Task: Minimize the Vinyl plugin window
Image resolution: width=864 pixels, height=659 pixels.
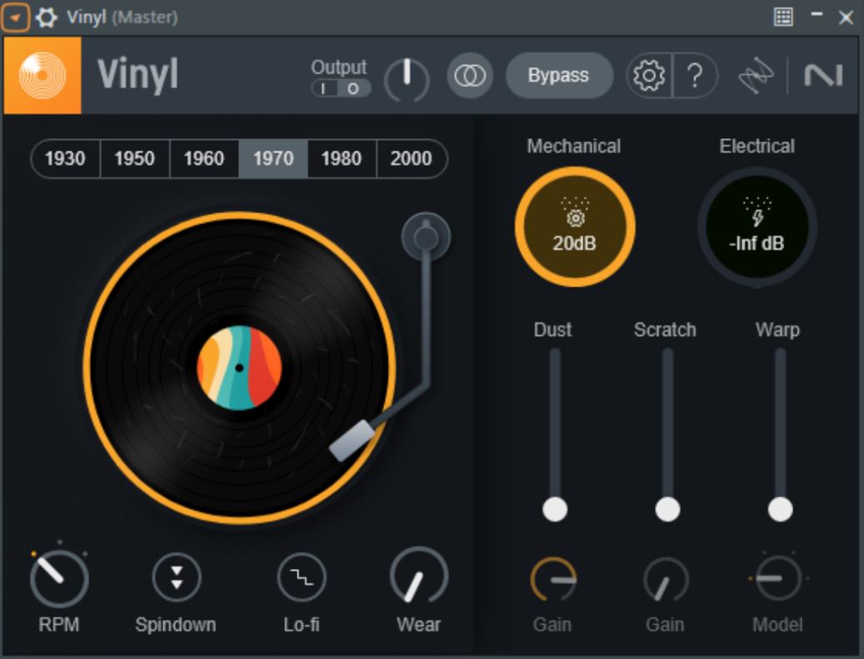Action: pyautogui.click(x=817, y=15)
